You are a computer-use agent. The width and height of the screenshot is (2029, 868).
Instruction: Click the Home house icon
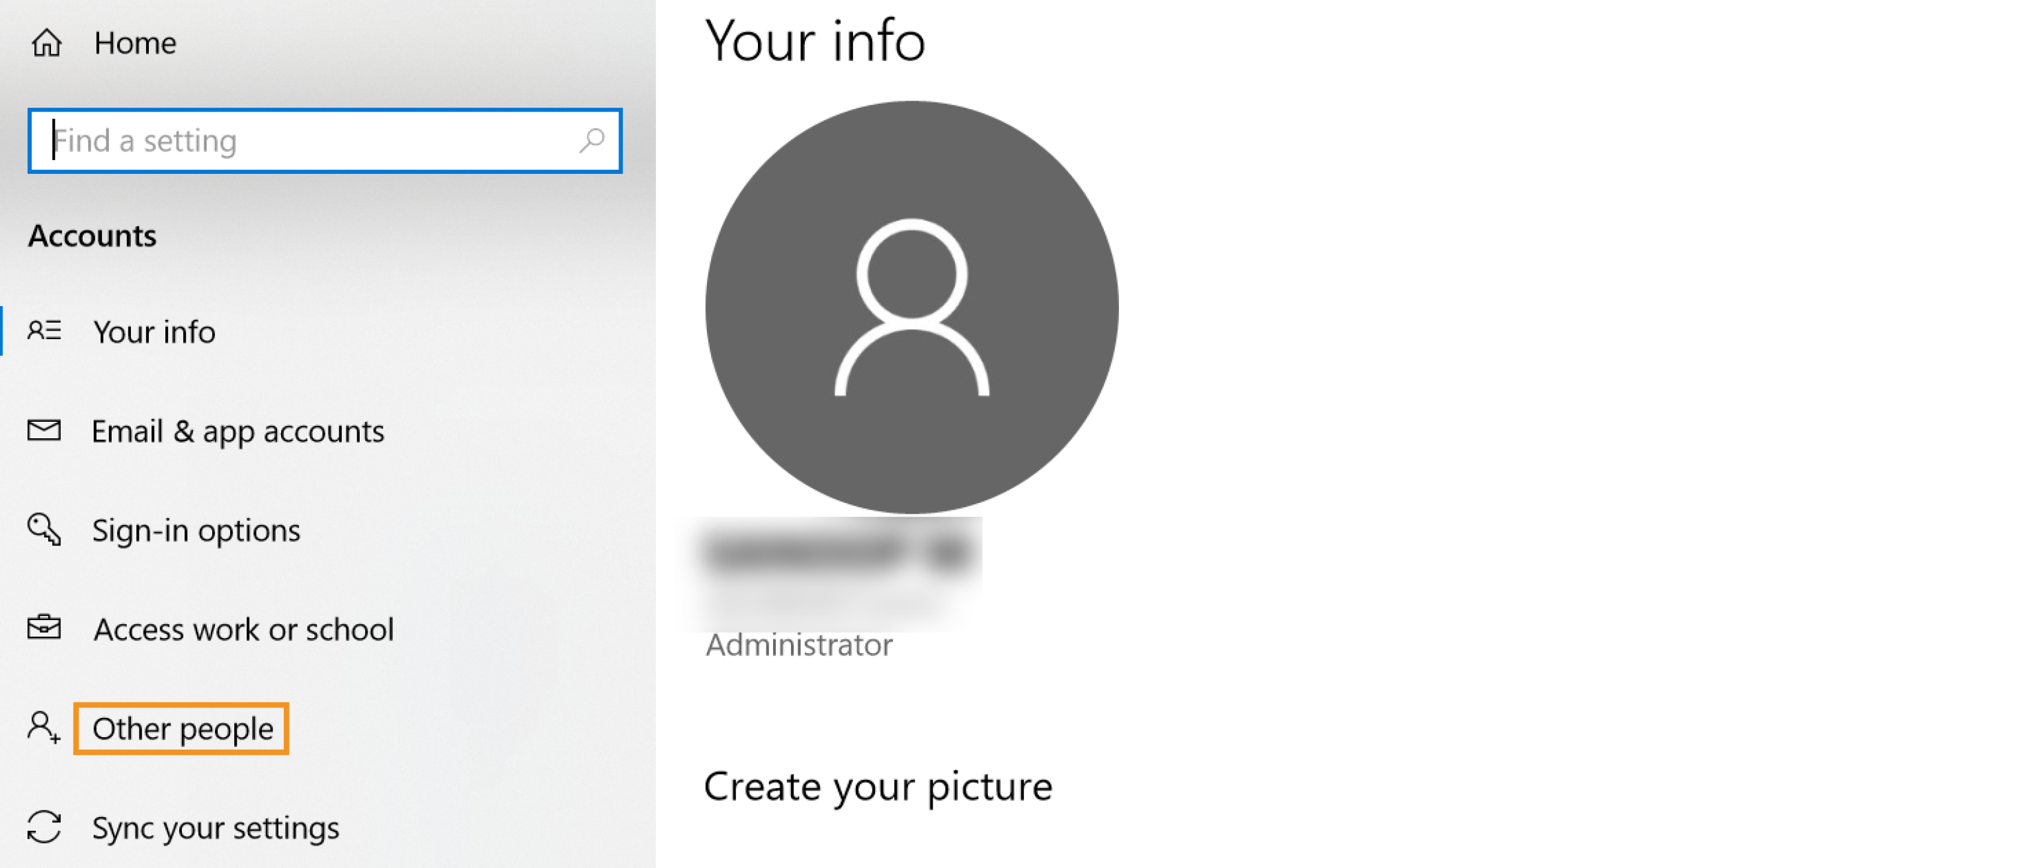[46, 42]
